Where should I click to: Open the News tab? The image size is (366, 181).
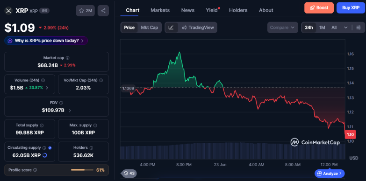point(188,10)
